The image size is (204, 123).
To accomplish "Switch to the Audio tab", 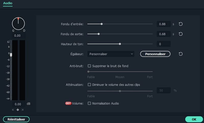I will pos(8,3).
